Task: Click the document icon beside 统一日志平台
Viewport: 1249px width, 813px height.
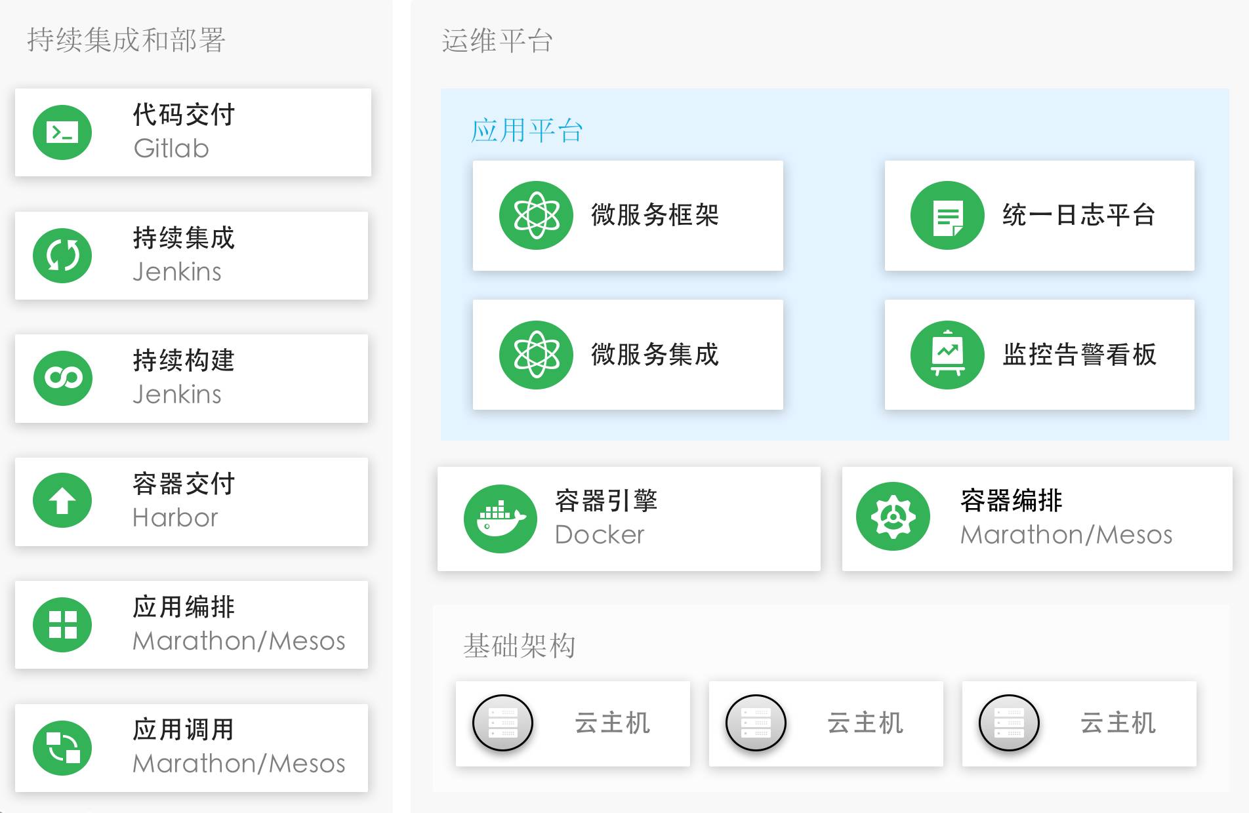Action: click(948, 215)
